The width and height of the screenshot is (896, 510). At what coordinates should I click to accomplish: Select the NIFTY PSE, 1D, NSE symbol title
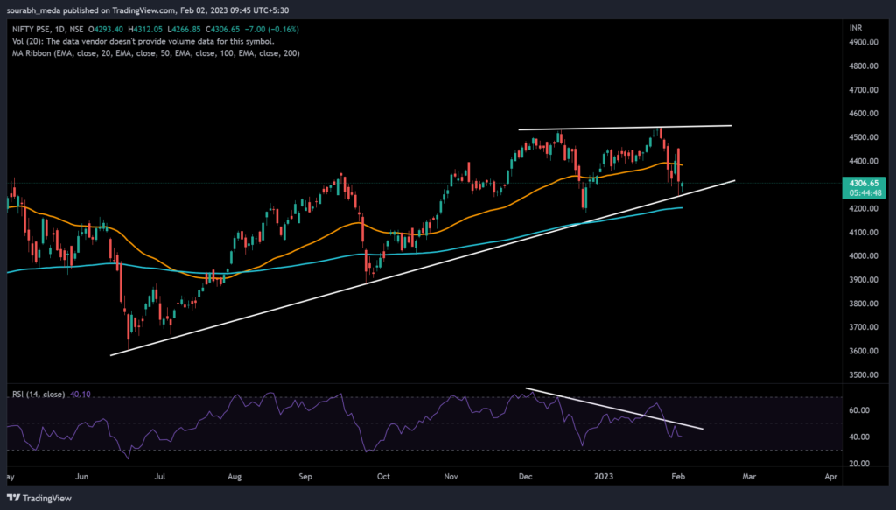pyautogui.click(x=48, y=29)
